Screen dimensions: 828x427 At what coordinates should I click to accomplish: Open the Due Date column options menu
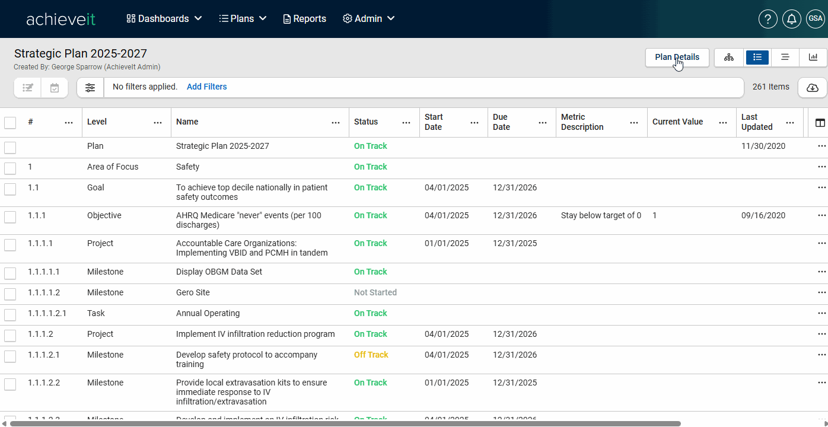point(543,123)
